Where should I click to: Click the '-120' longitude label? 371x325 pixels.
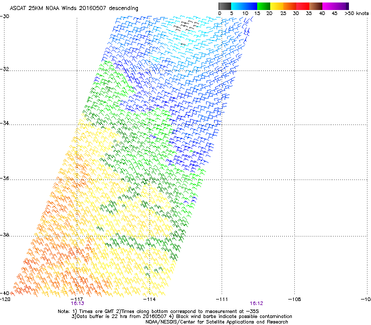(5, 299)
